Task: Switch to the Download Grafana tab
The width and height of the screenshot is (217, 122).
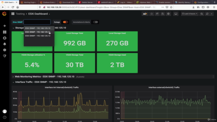Action: coord(67,2)
